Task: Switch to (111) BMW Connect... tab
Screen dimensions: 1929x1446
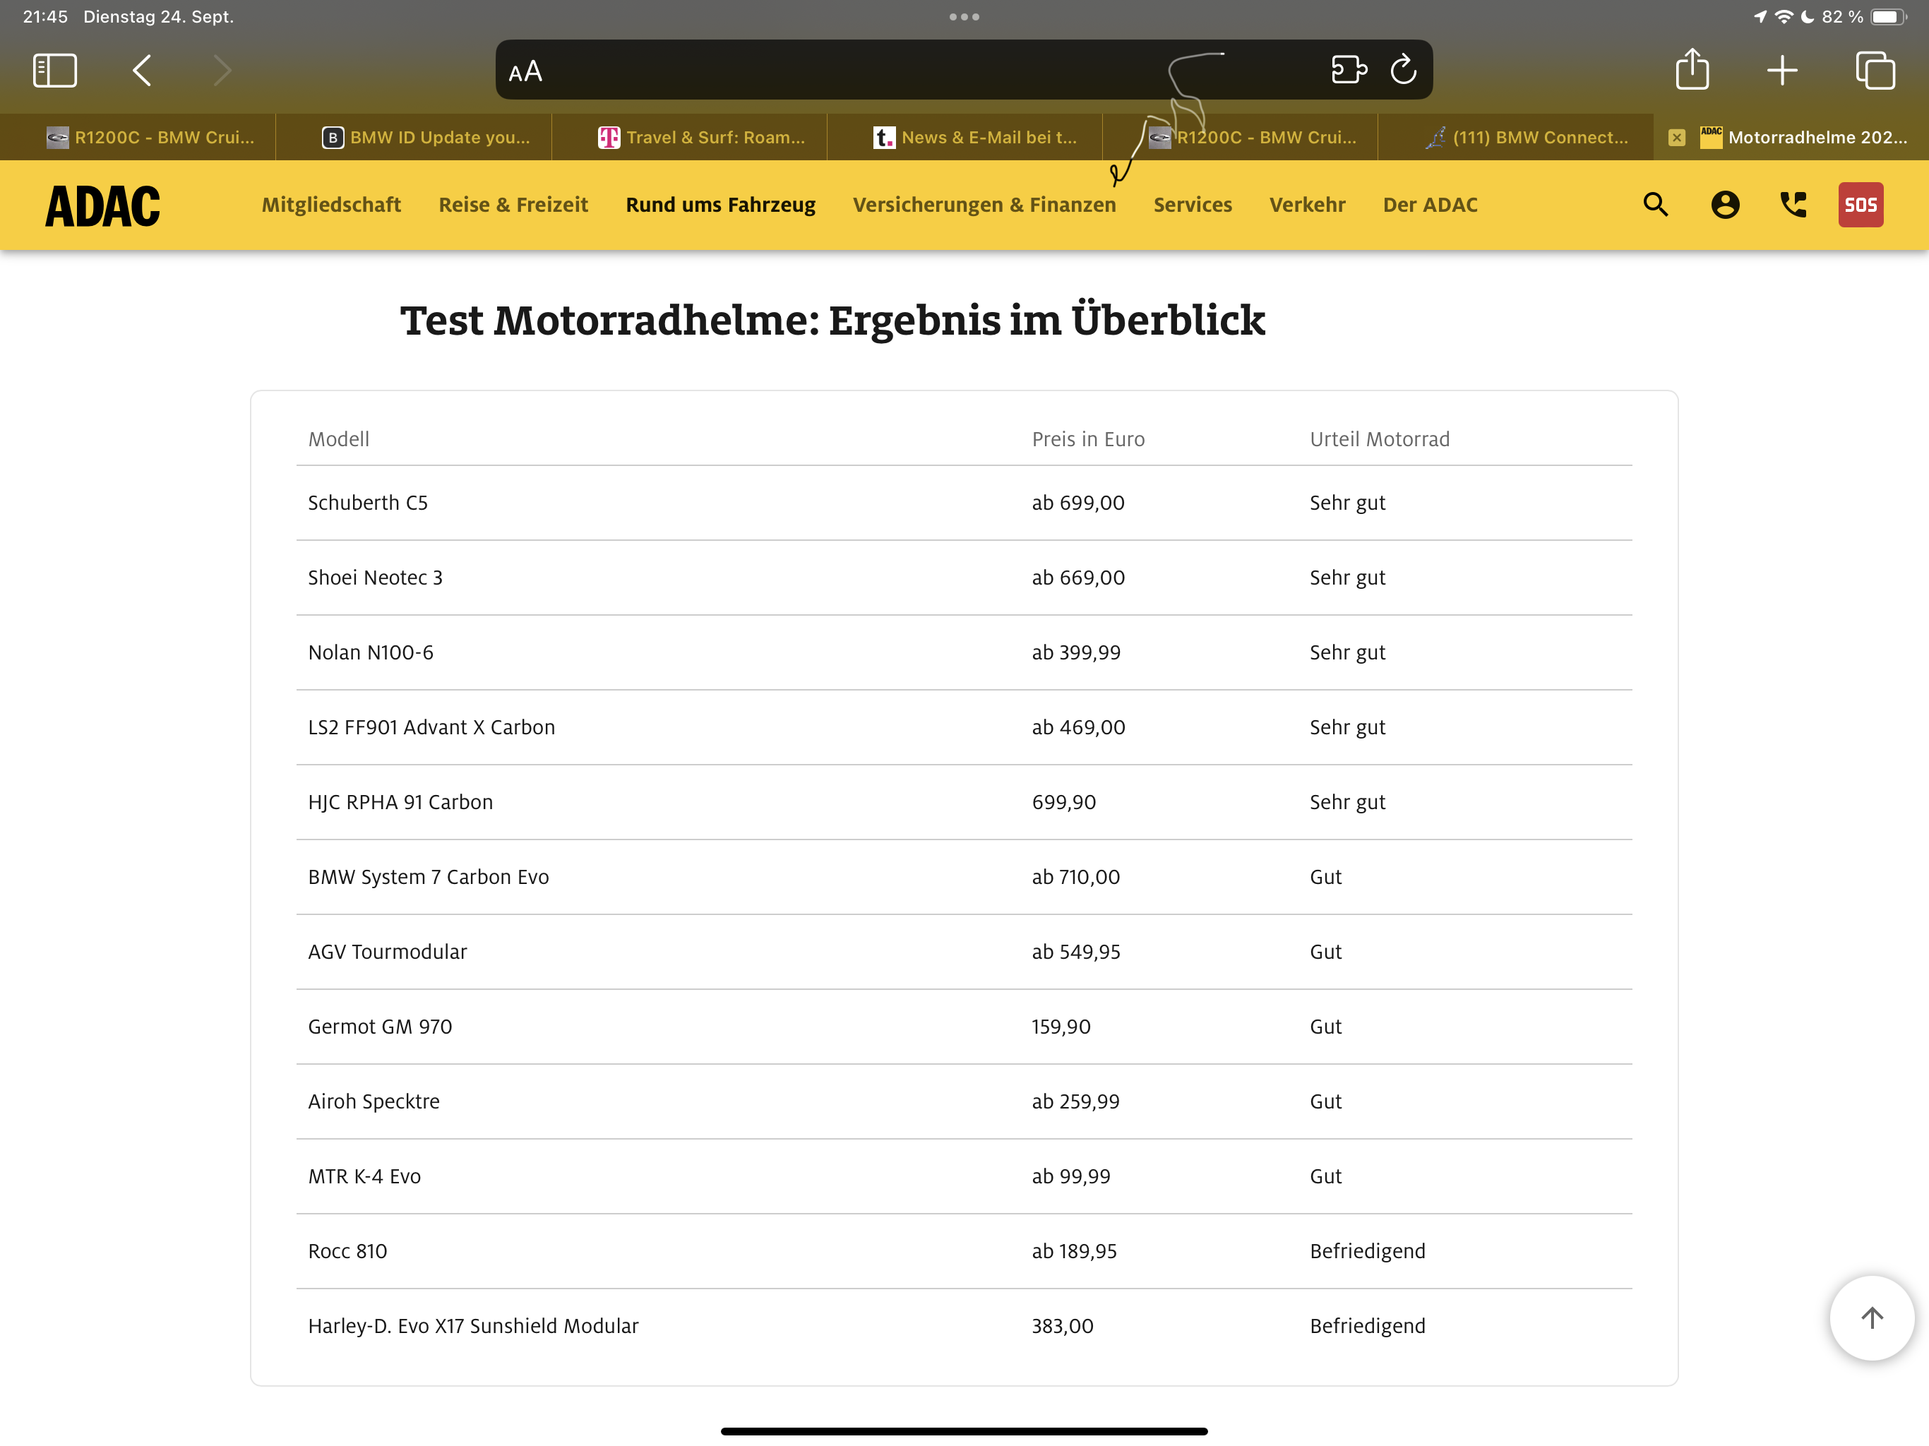Action: [x=1516, y=137]
